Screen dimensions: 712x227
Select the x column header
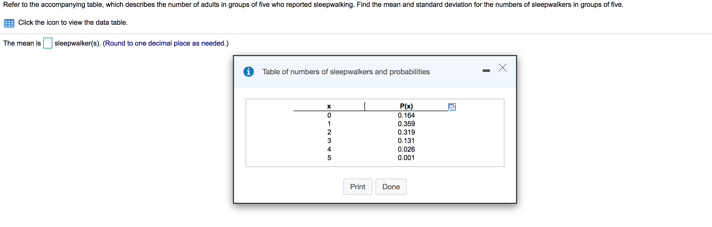click(x=329, y=106)
